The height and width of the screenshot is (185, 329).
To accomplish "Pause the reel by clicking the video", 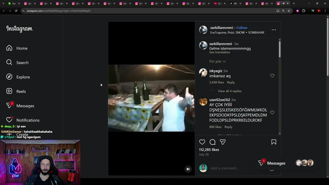I will [x=151, y=99].
